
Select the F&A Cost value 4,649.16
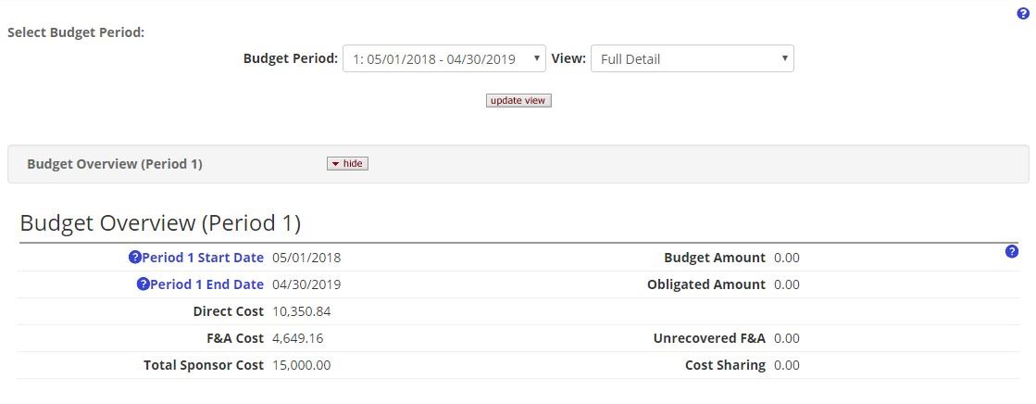tap(297, 338)
